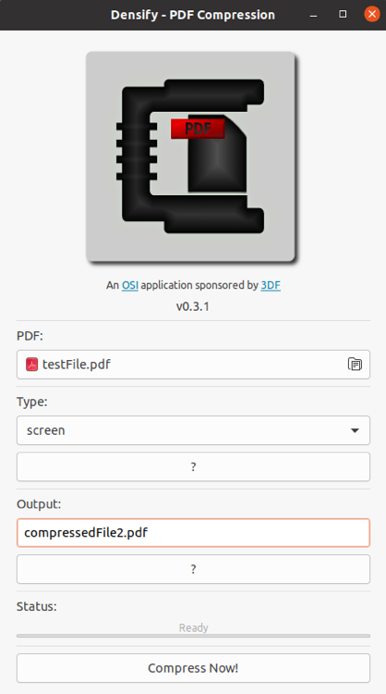Show help for Output file
The width and height of the screenshot is (386, 694).
pyautogui.click(x=193, y=569)
